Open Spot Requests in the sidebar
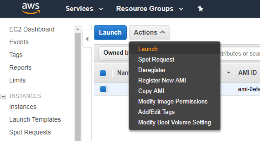 click(x=30, y=132)
